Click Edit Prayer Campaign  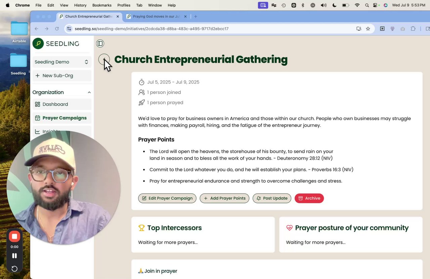coord(167,198)
